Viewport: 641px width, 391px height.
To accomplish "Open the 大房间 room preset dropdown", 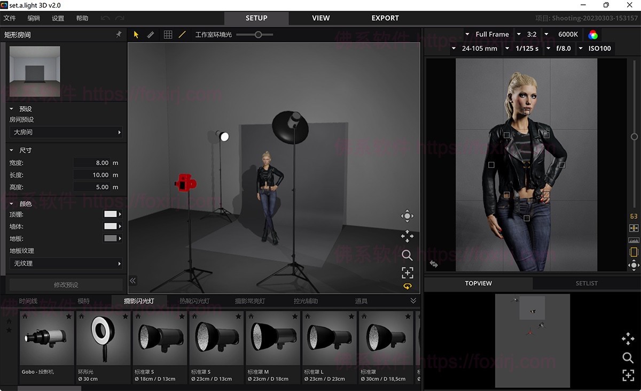I will point(66,132).
